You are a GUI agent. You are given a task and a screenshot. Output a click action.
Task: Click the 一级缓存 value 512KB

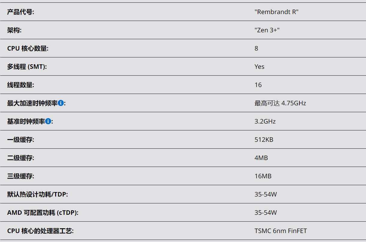(264, 140)
